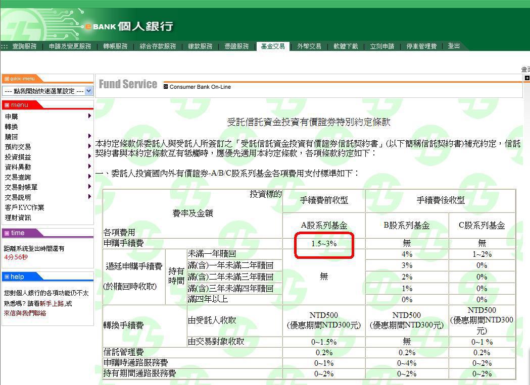This screenshot has height=385, width=530.
Task: Click the blue help panel icon
Action: coord(7,277)
